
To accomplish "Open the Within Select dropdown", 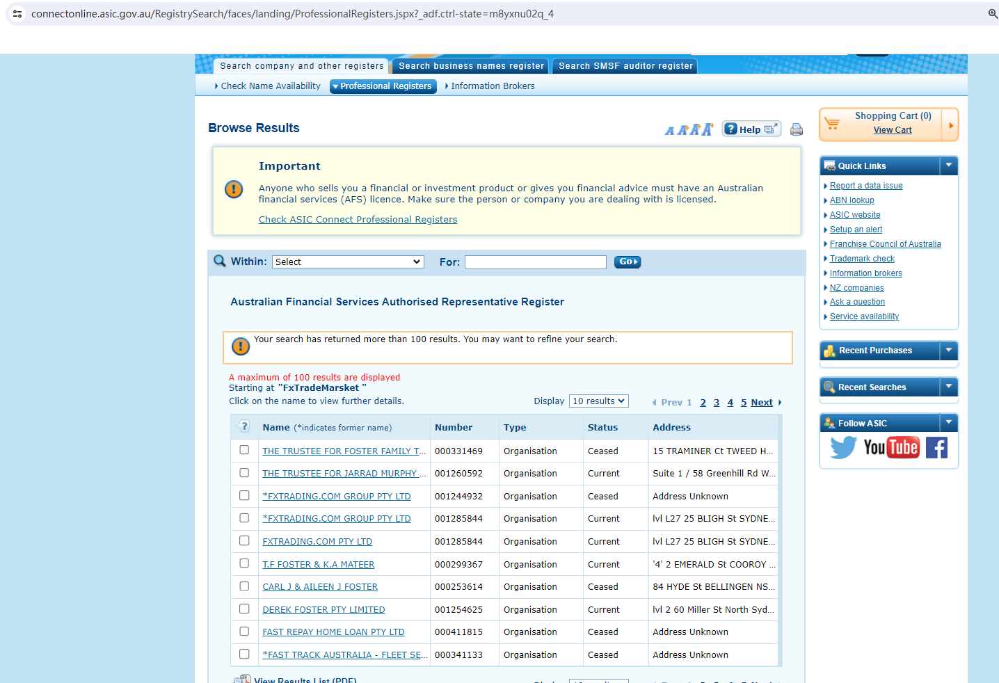I will pyautogui.click(x=348, y=262).
